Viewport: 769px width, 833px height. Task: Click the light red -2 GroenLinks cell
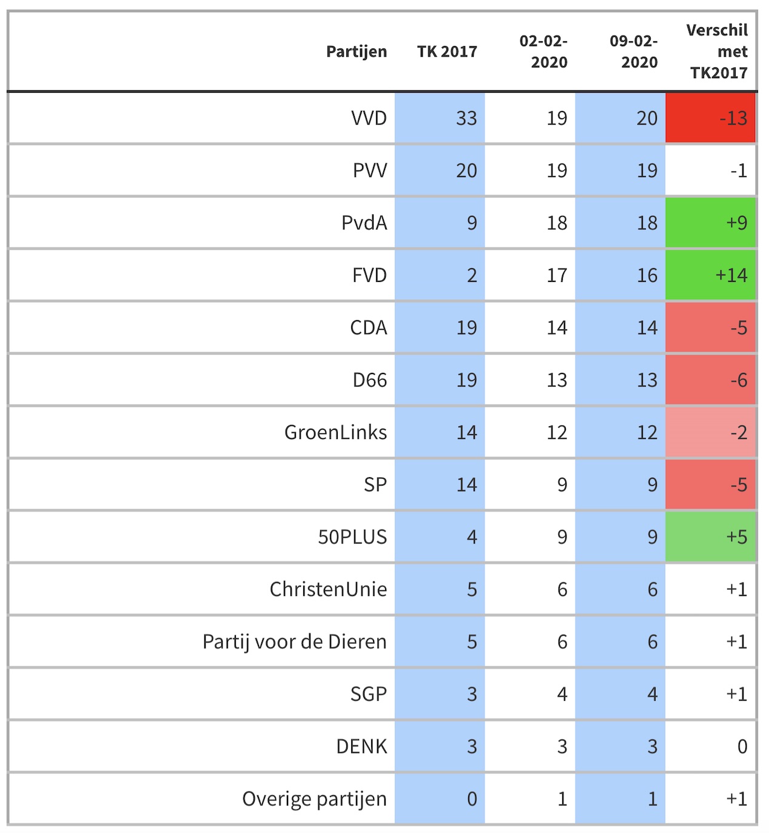711,432
